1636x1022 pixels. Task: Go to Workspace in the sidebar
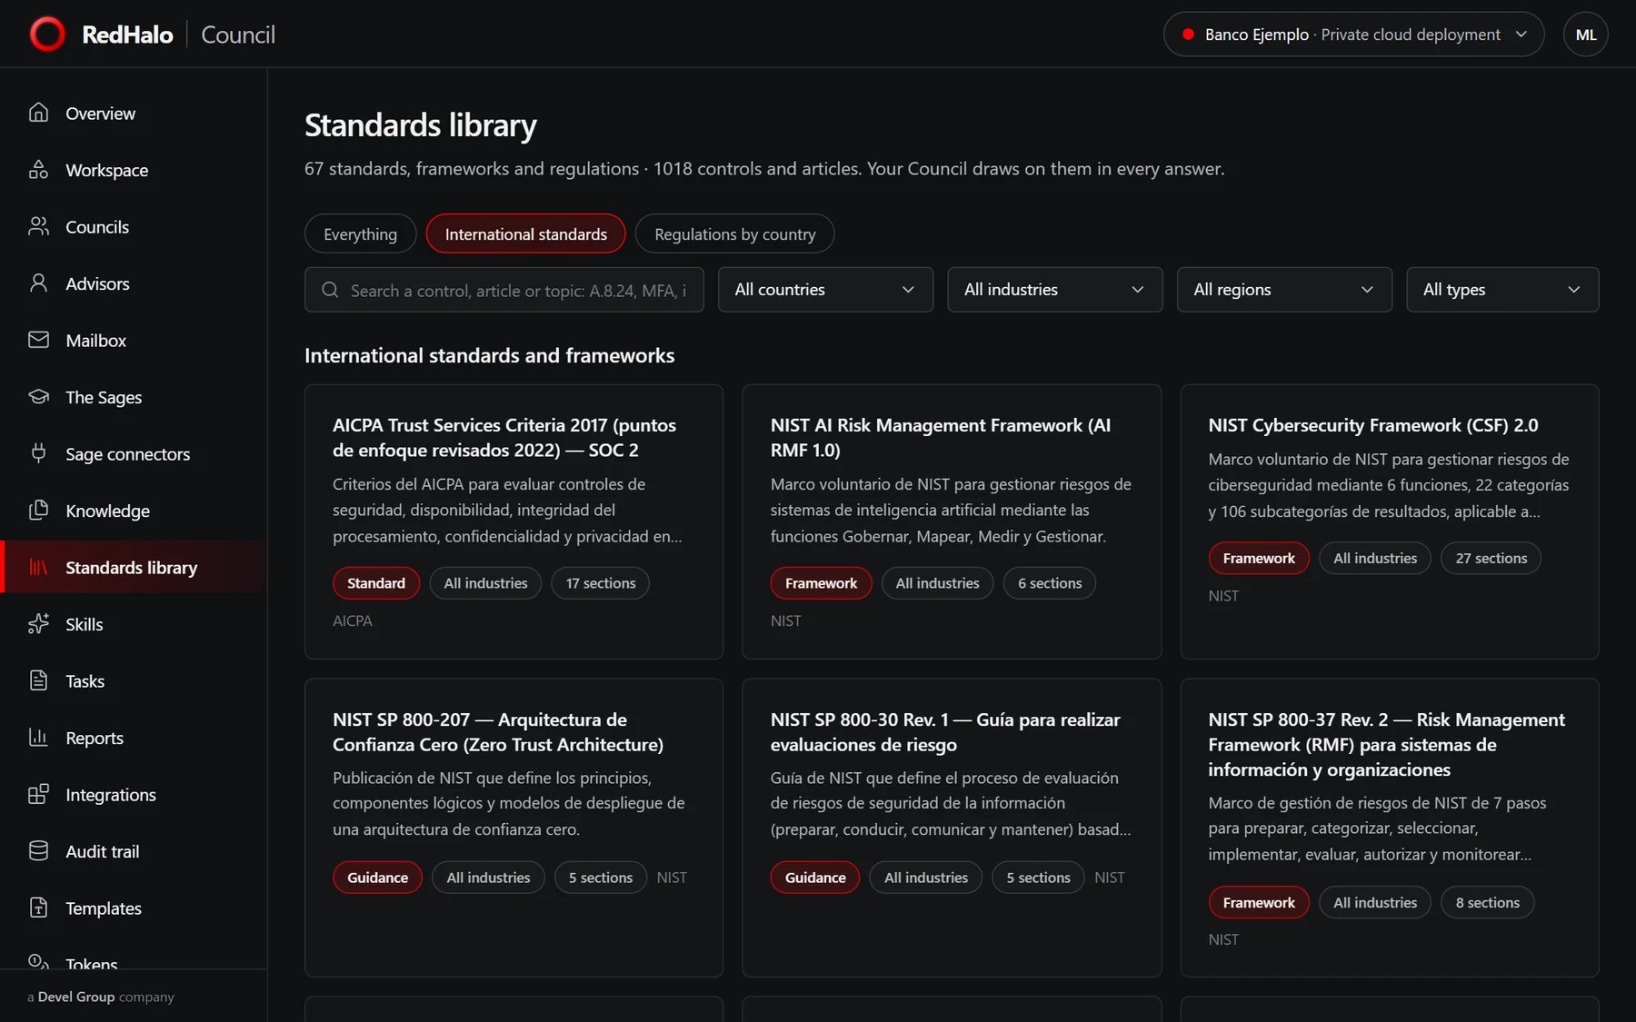click(x=134, y=170)
